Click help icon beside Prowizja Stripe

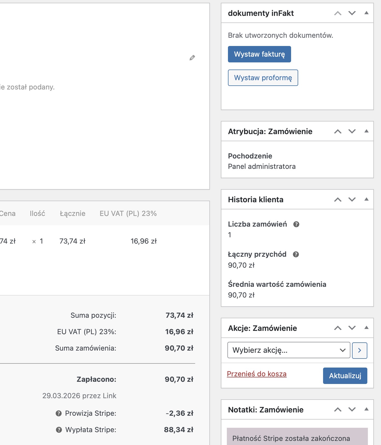click(58, 413)
